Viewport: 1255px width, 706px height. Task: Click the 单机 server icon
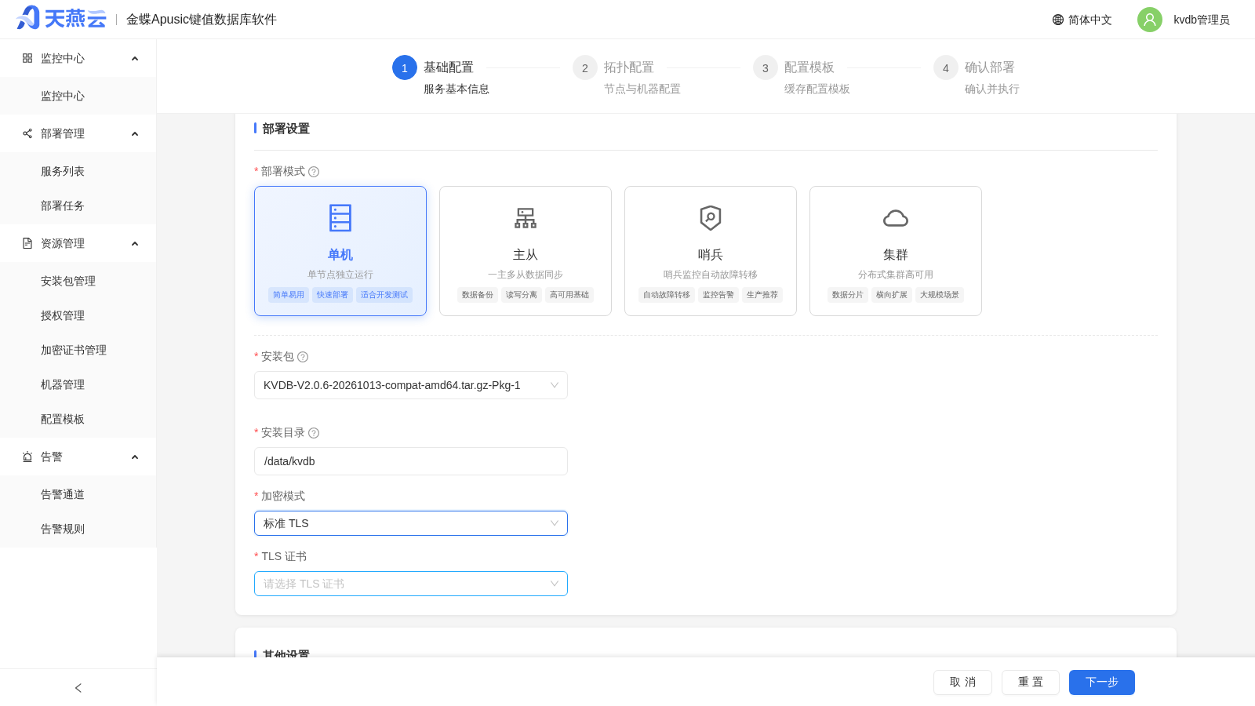pos(340,218)
